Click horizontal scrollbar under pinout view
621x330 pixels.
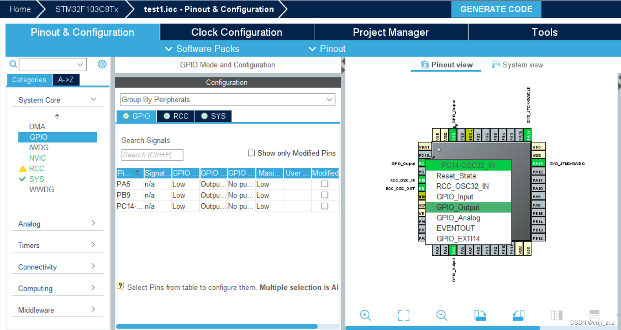(442, 328)
